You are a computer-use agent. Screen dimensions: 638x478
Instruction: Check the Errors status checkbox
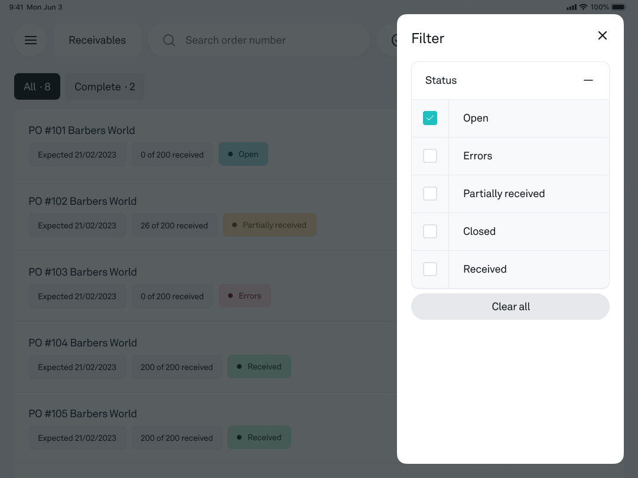click(429, 156)
